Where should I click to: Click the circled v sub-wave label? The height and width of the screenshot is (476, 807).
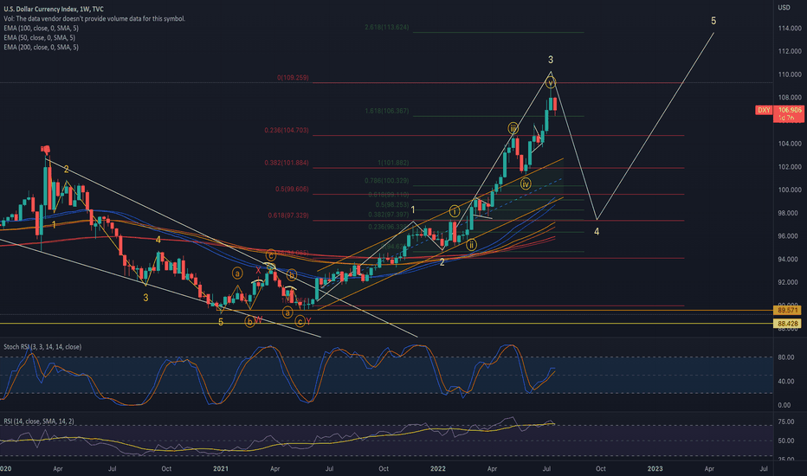click(x=551, y=82)
